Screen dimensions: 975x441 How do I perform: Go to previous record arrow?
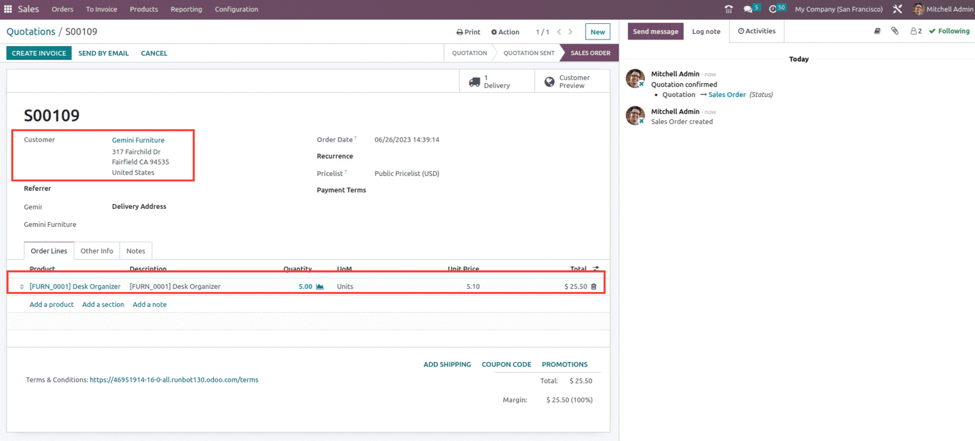click(x=559, y=32)
